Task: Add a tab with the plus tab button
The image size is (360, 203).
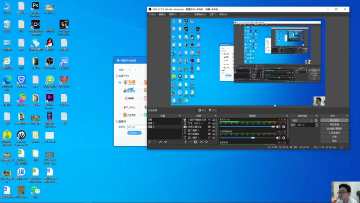Action: [x=136, y=70]
